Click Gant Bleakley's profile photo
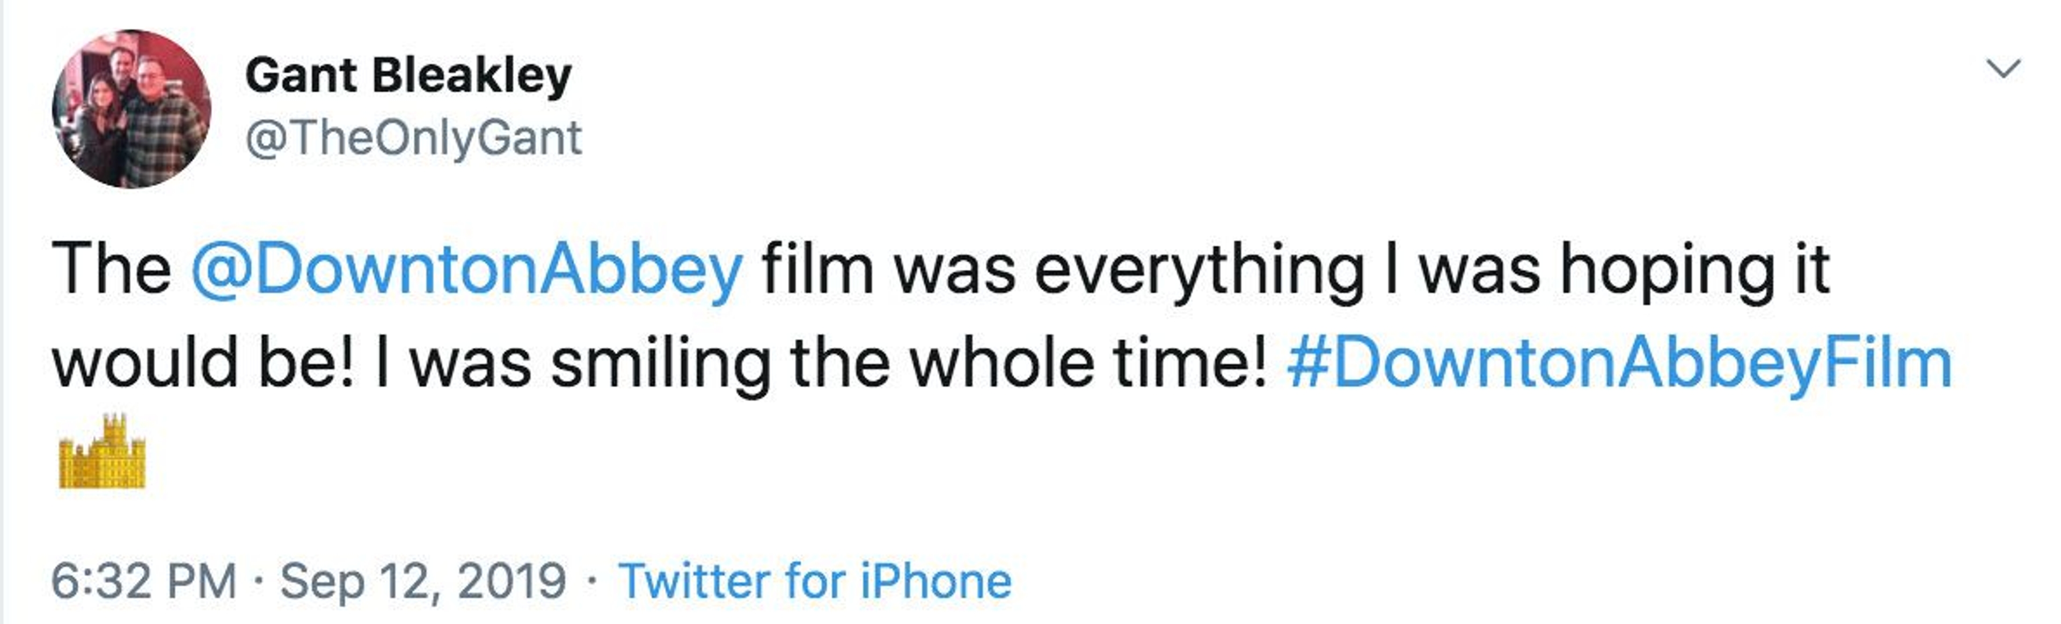The width and height of the screenshot is (2061, 624). pyautogui.click(x=131, y=109)
